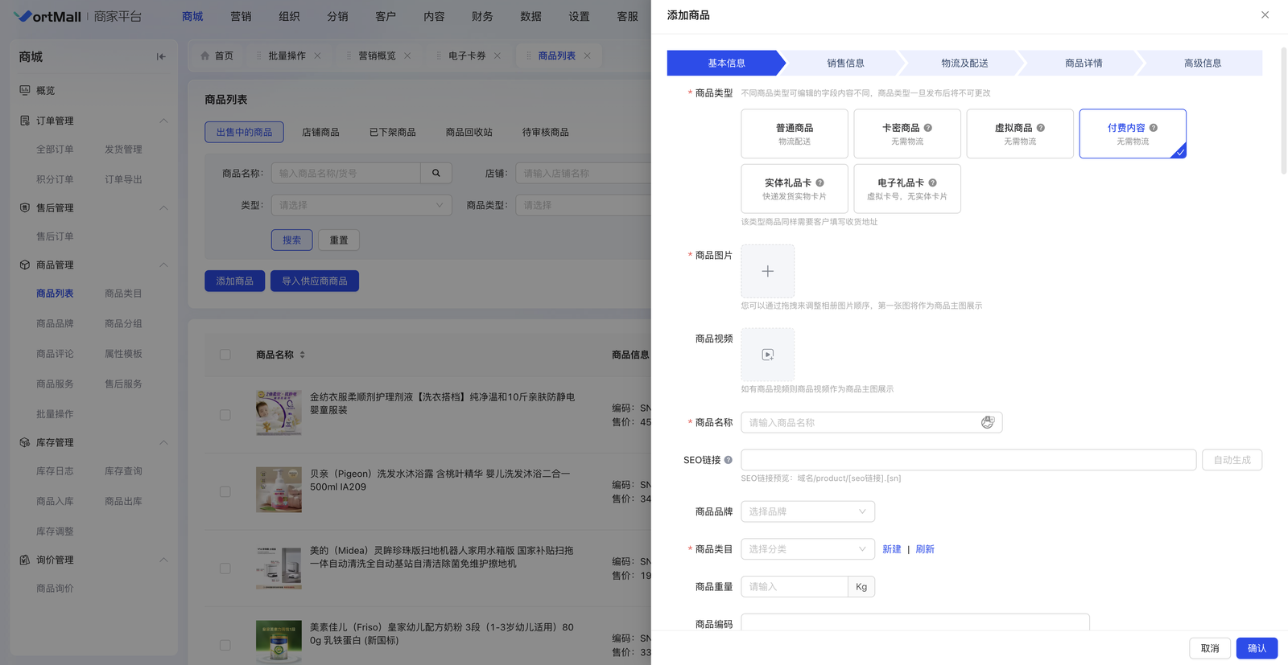Click the drawer's vertical scrollbar
The width and height of the screenshot is (1288, 665).
pyautogui.click(x=1283, y=113)
